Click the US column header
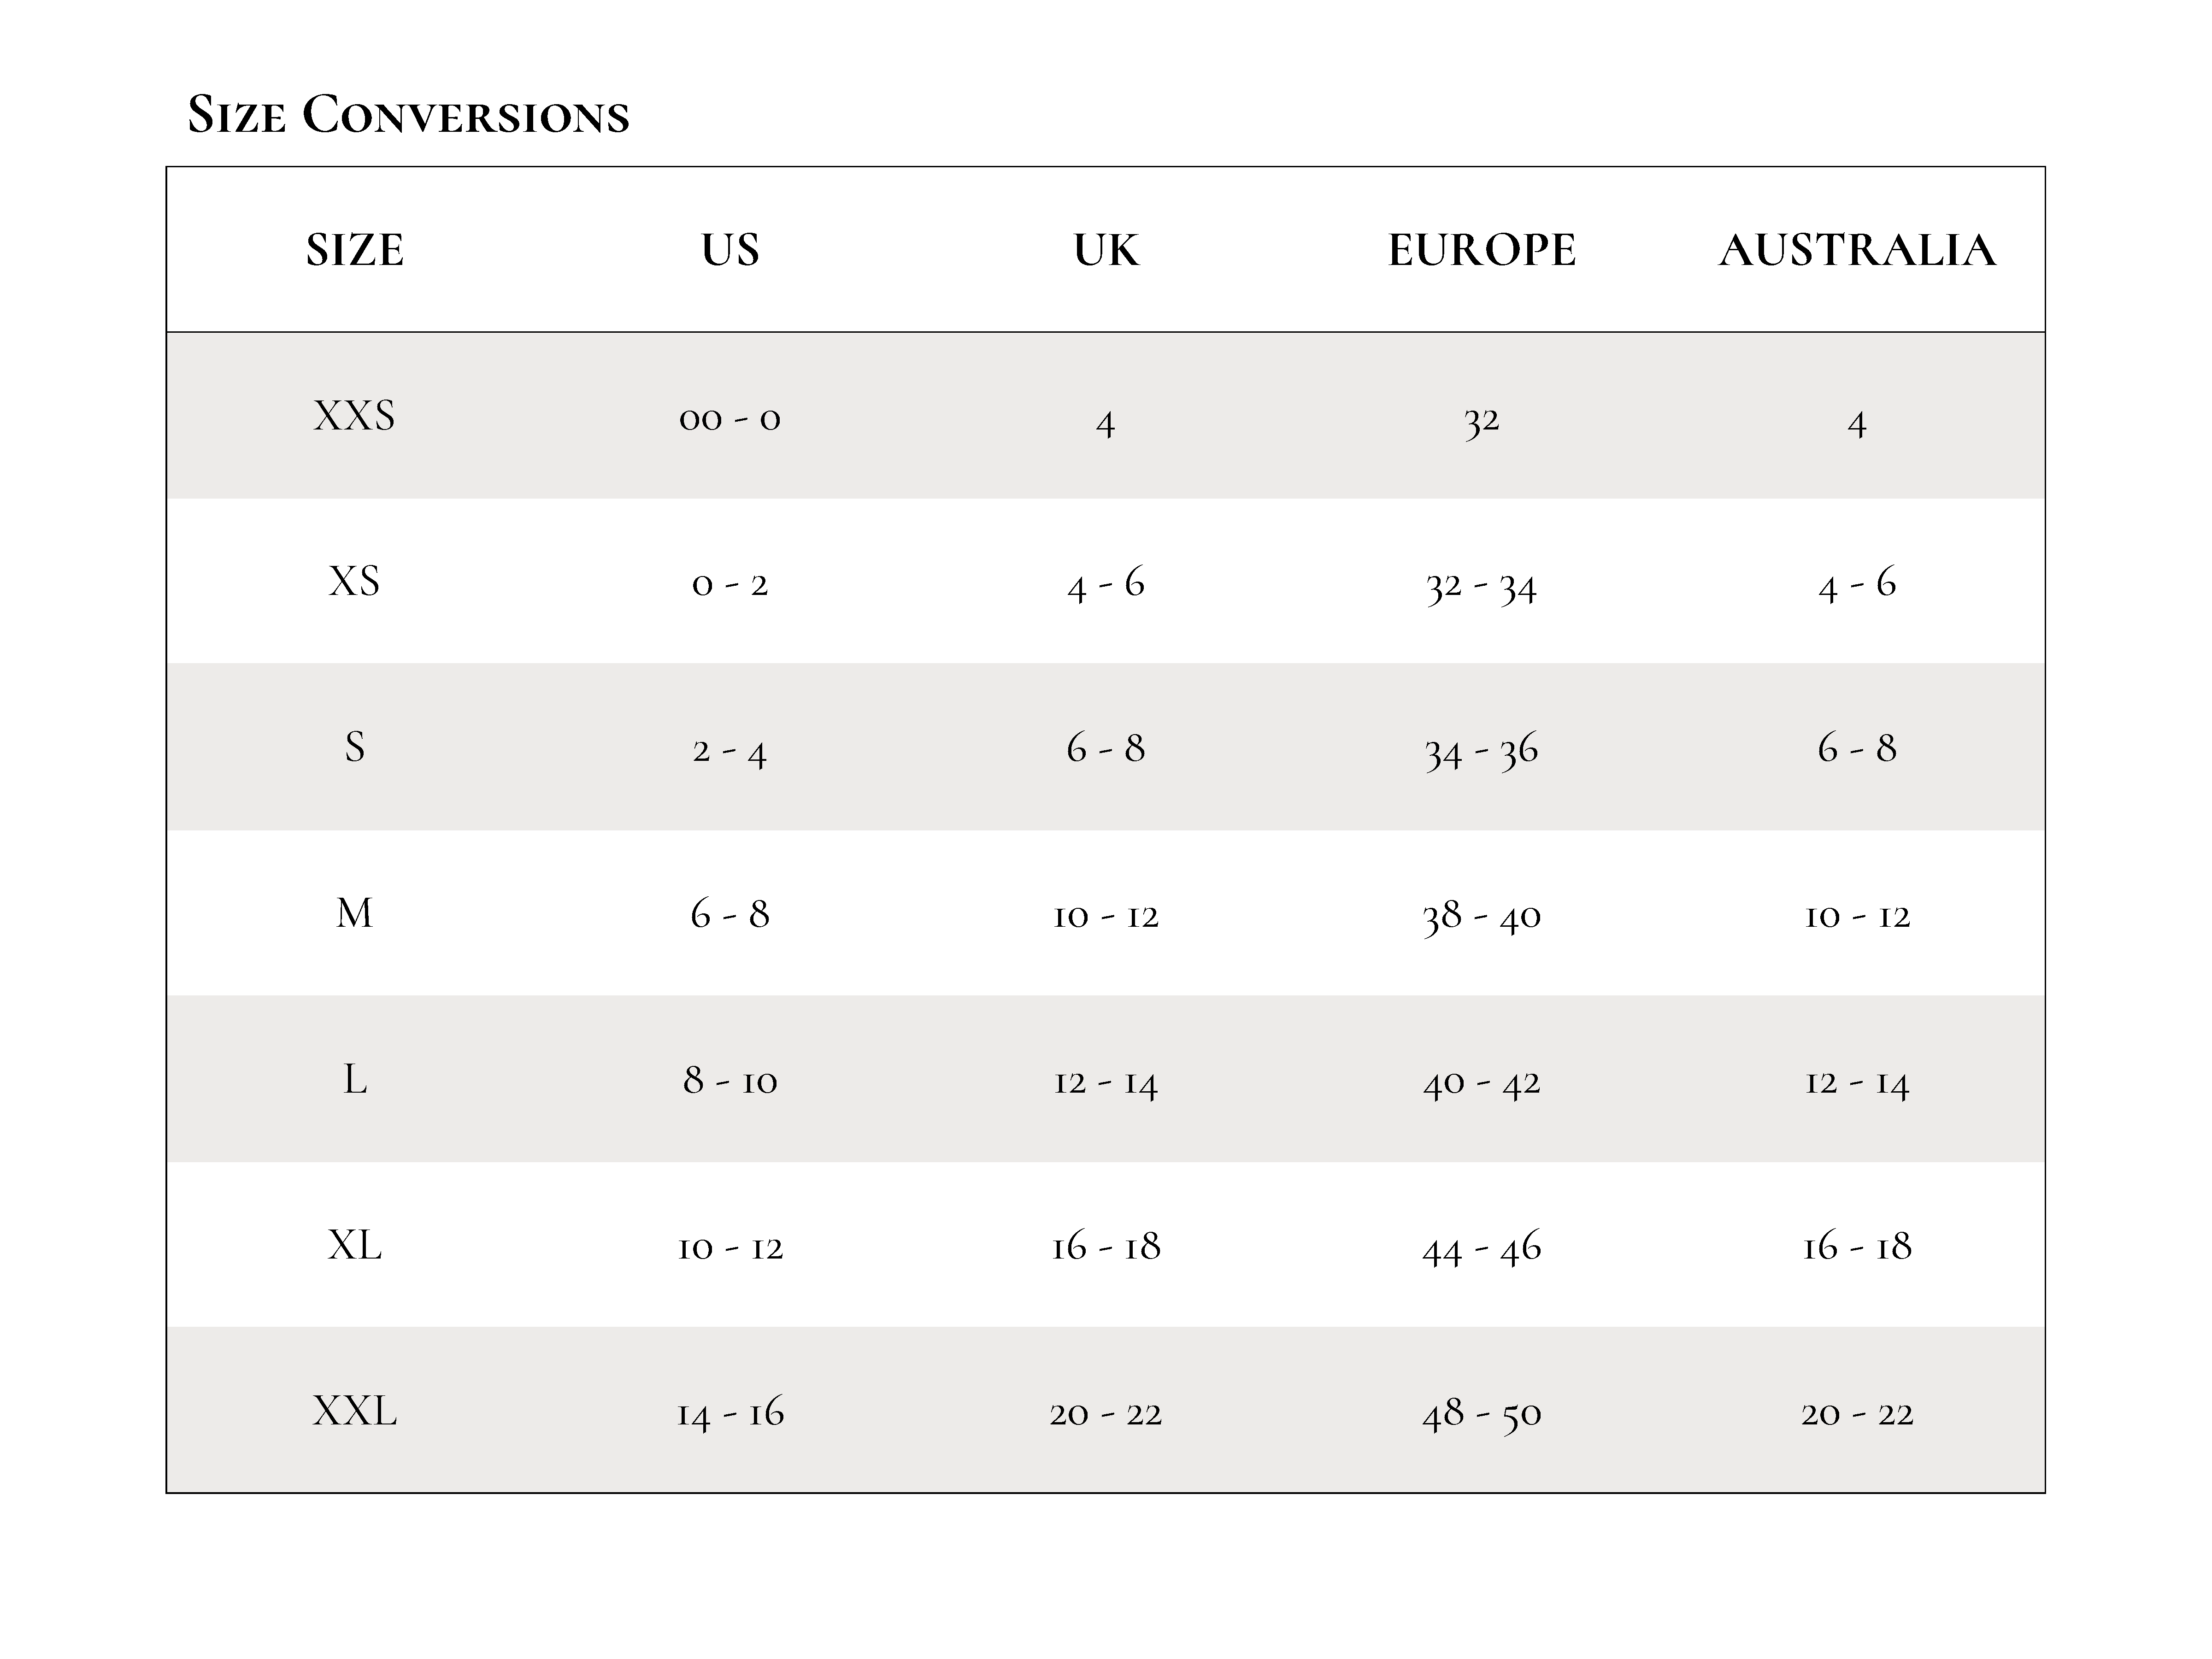The width and height of the screenshot is (2212, 1659). (730, 250)
